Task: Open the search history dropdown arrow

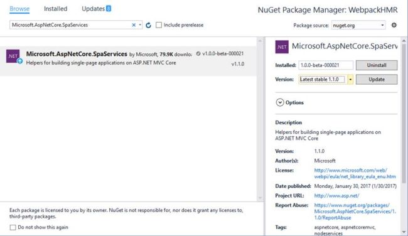Action: 140,25
